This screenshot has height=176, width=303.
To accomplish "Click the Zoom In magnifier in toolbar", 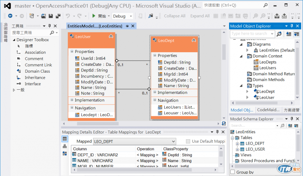I will coord(255,16).
